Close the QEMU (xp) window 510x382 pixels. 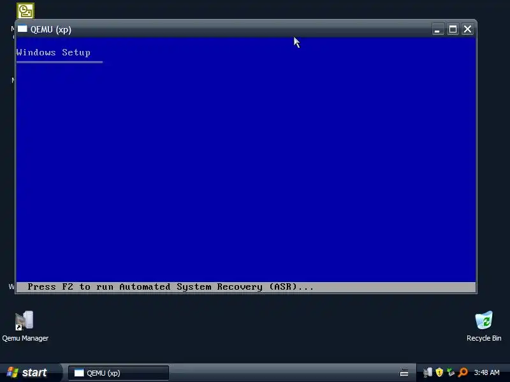(x=467, y=29)
